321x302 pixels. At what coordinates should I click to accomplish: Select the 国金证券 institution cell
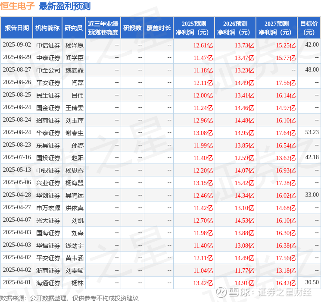coord(48,107)
